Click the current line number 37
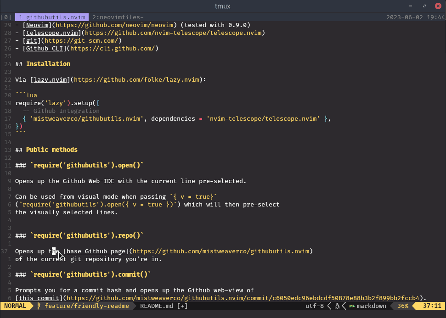Screen dimensions: 446x318 pyautogui.click(x=4, y=251)
